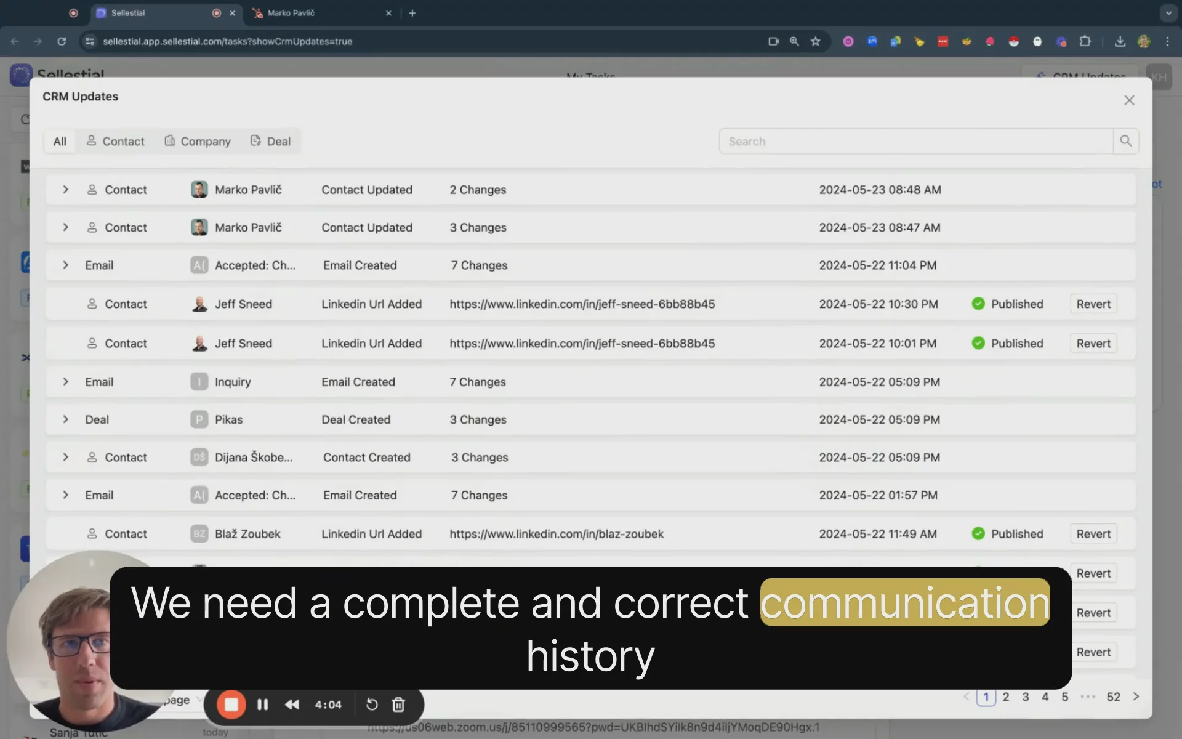Open the browser downloads icon
This screenshot has height=739, width=1182.
pos(1120,41)
